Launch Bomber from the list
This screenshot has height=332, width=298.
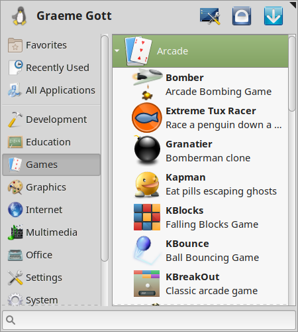click(x=201, y=84)
